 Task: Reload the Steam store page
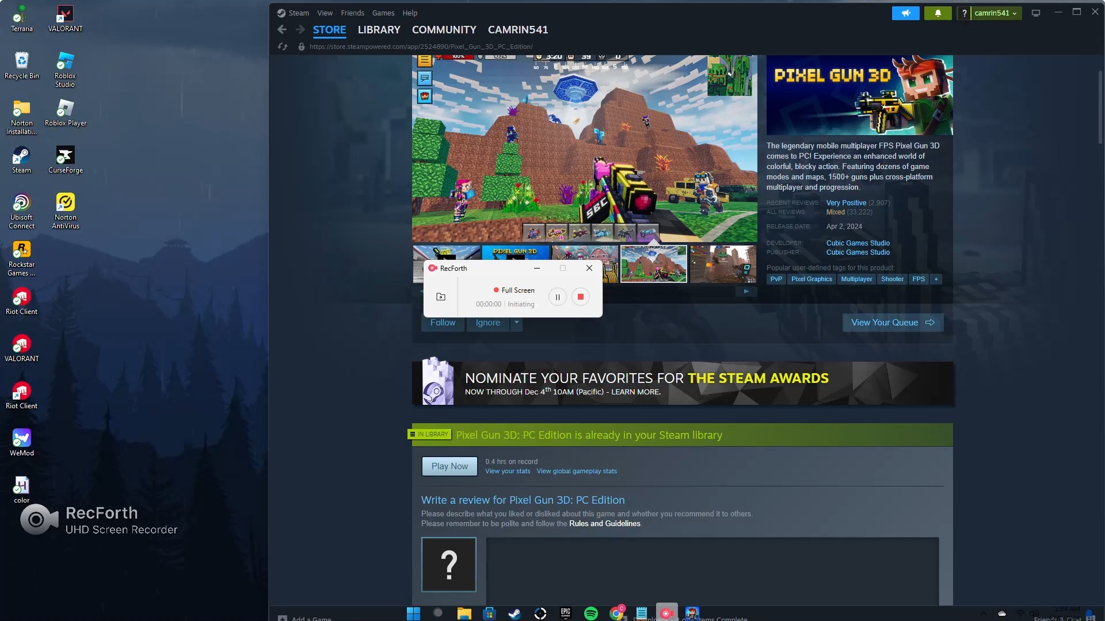(283, 47)
